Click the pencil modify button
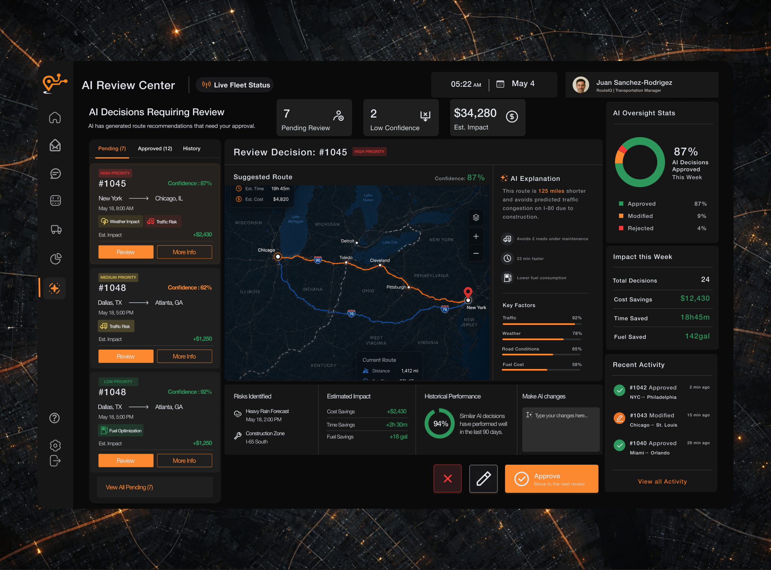The width and height of the screenshot is (771, 570). point(483,479)
